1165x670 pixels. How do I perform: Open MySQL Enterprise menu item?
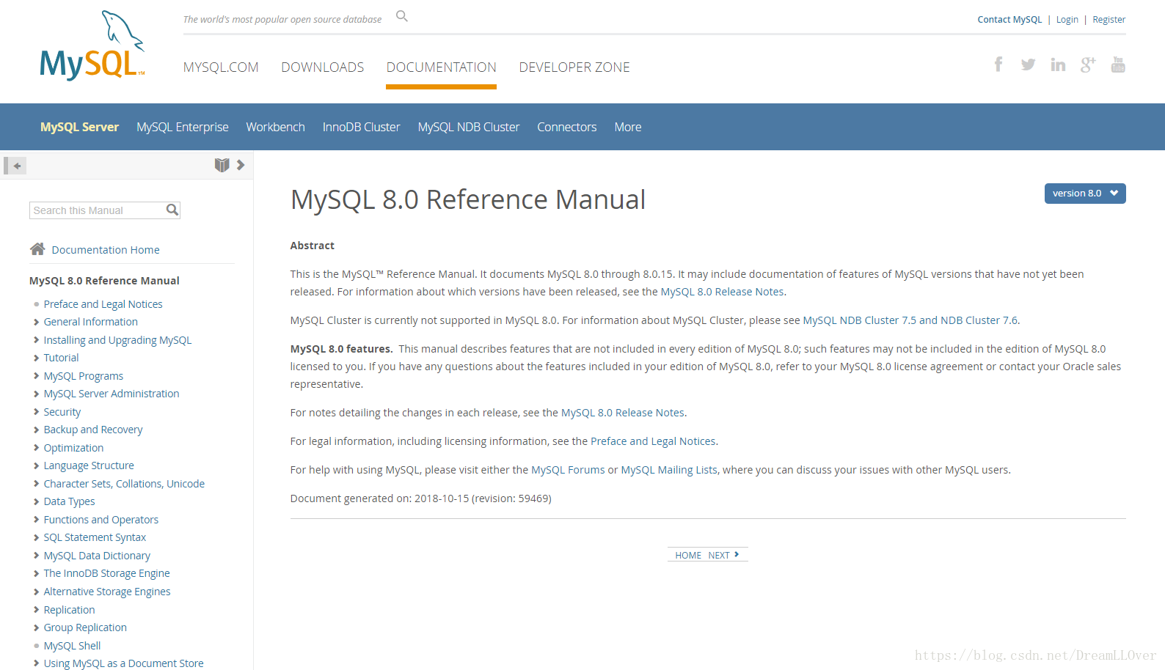pos(183,127)
